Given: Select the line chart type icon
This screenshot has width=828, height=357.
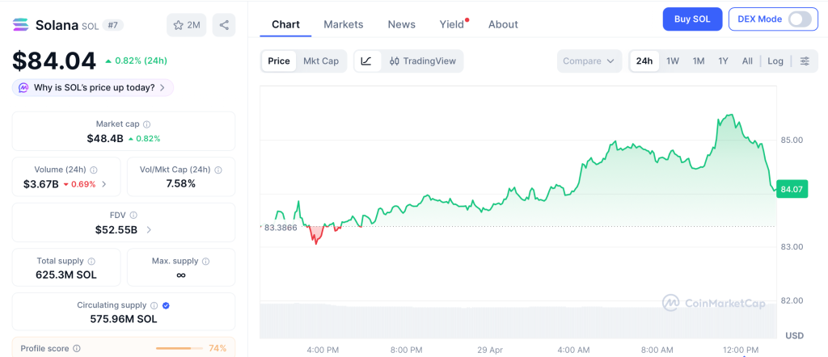Looking at the screenshot, I should 366,61.
